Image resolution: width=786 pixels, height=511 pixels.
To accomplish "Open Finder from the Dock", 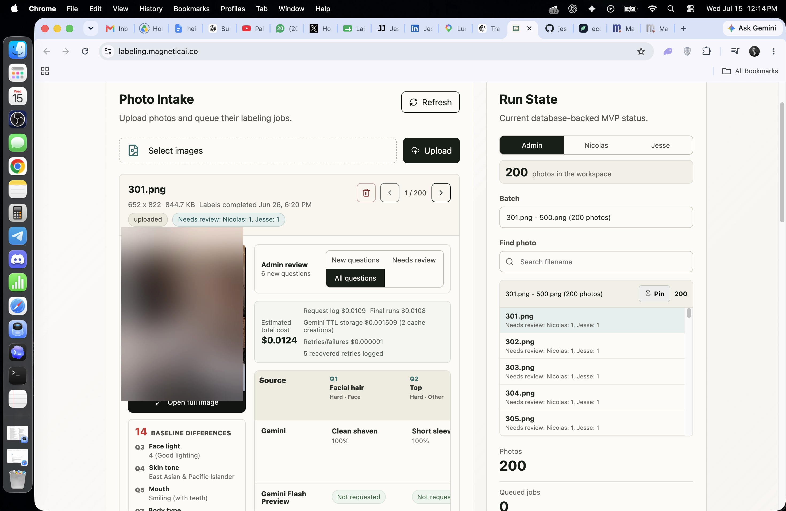I will pos(17,50).
